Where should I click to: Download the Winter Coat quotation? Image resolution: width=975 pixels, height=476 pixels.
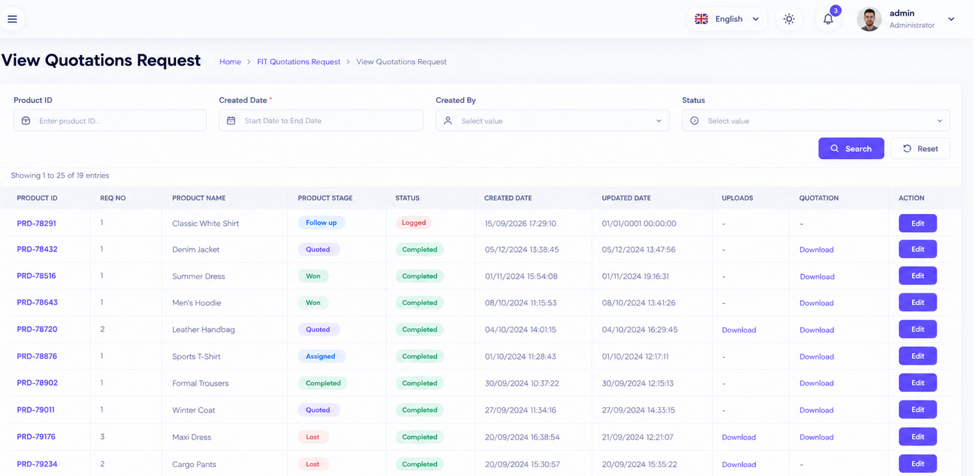pos(816,410)
